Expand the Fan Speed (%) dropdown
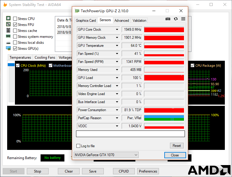 pos(117,54)
